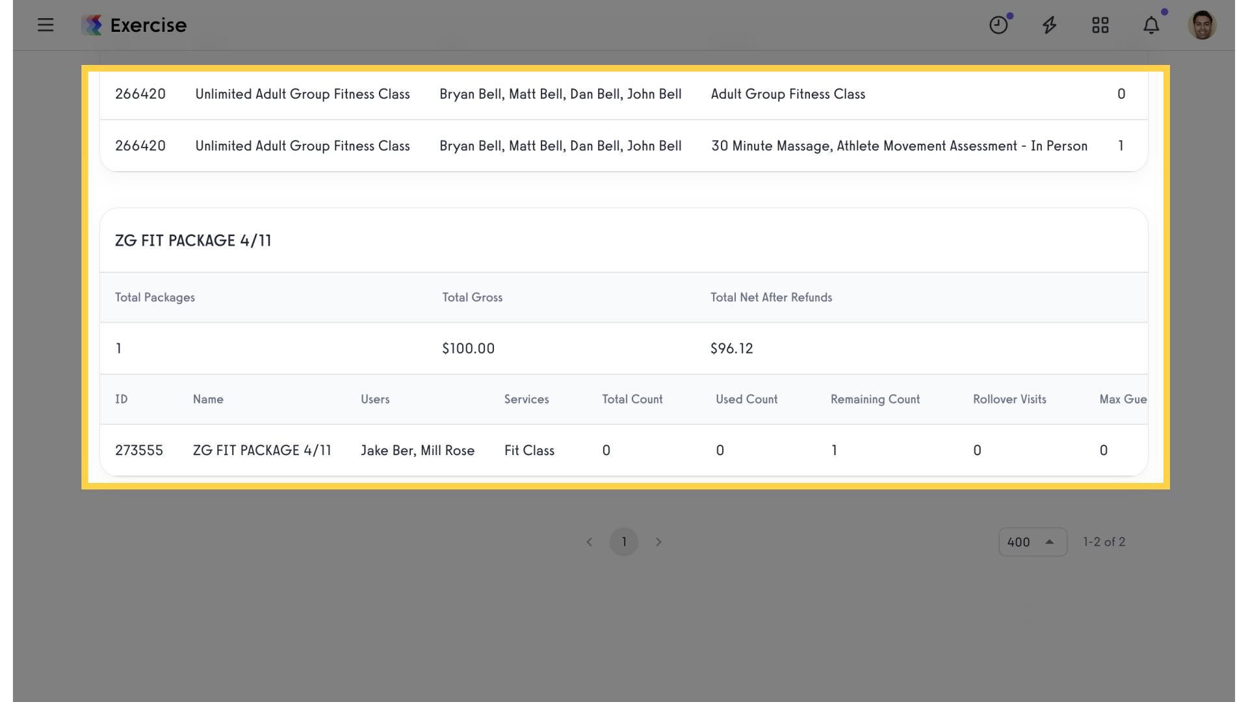Image resolution: width=1248 pixels, height=702 pixels.
Task: Go to next page arrow
Action: [x=658, y=542]
